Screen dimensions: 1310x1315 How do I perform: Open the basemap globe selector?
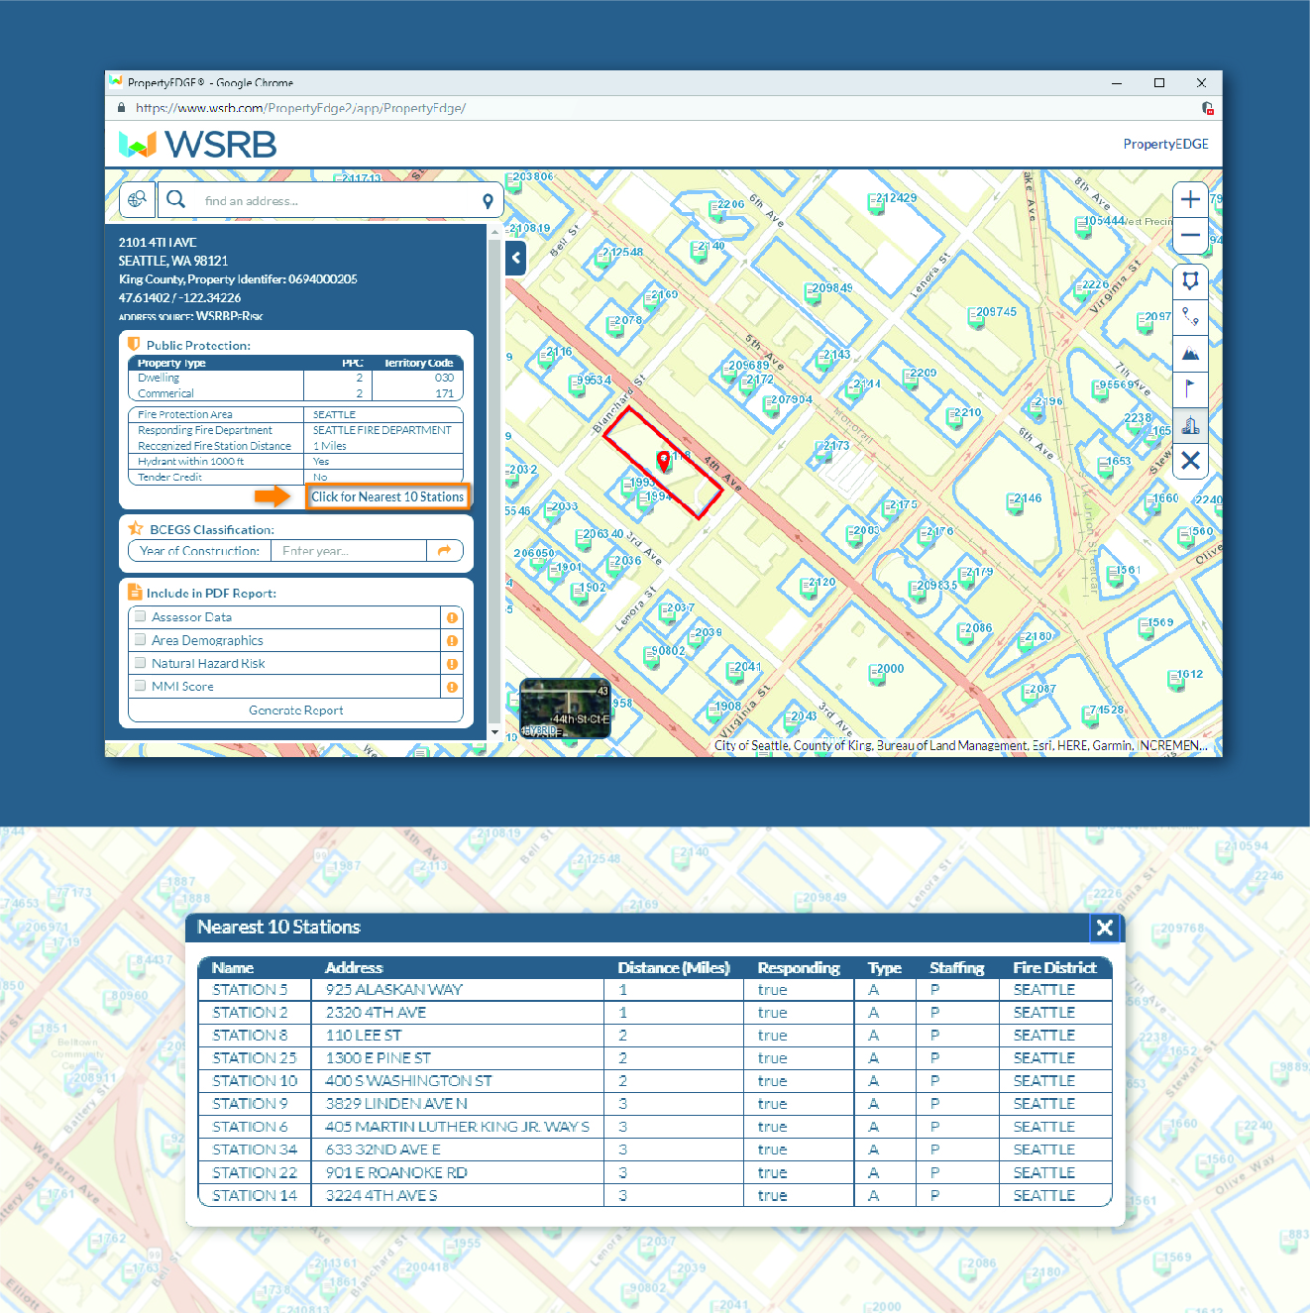pyautogui.click(x=137, y=199)
